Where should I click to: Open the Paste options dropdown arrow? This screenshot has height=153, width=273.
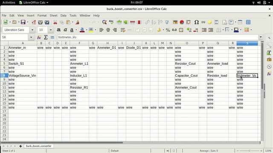pyautogui.click(x=73, y=22)
